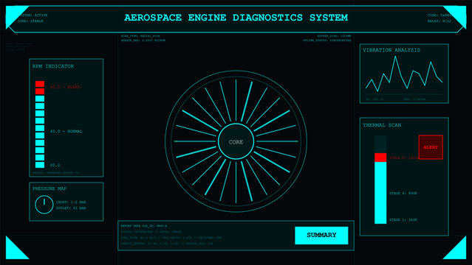Click the Aerospace Engine Diagnostics System title
The width and height of the screenshot is (472, 265).
click(x=236, y=18)
